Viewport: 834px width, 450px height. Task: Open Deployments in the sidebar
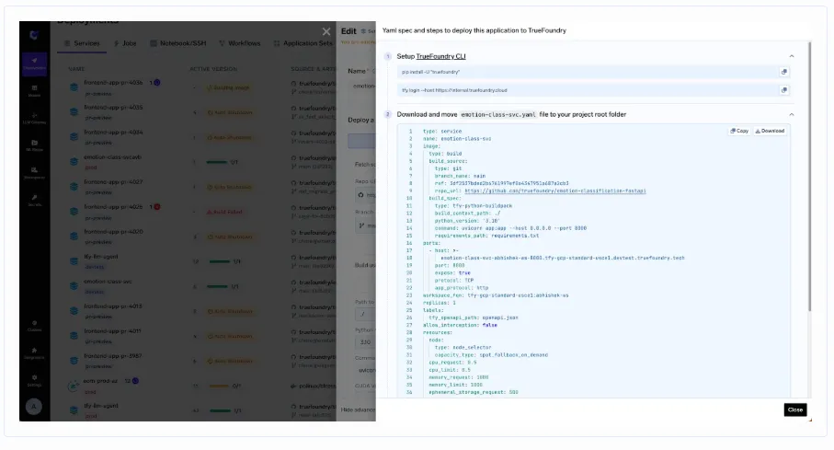[34, 63]
